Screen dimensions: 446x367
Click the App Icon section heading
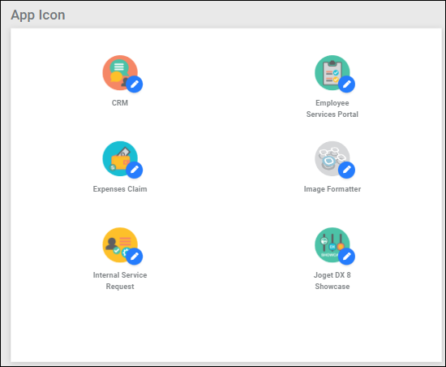(38, 15)
